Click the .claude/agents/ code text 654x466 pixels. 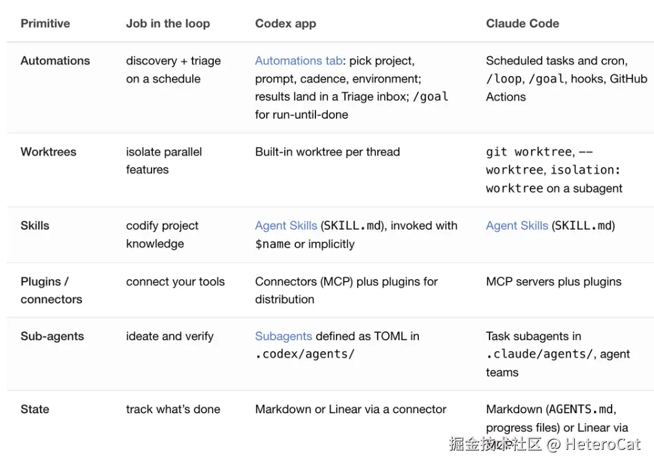point(539,354)
